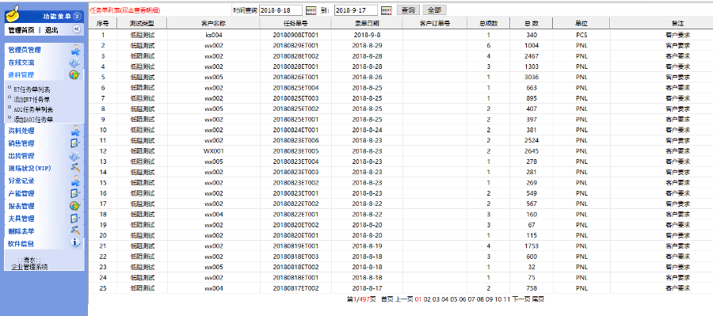Open AOI任务单列表 submenu item

[33, 109]
